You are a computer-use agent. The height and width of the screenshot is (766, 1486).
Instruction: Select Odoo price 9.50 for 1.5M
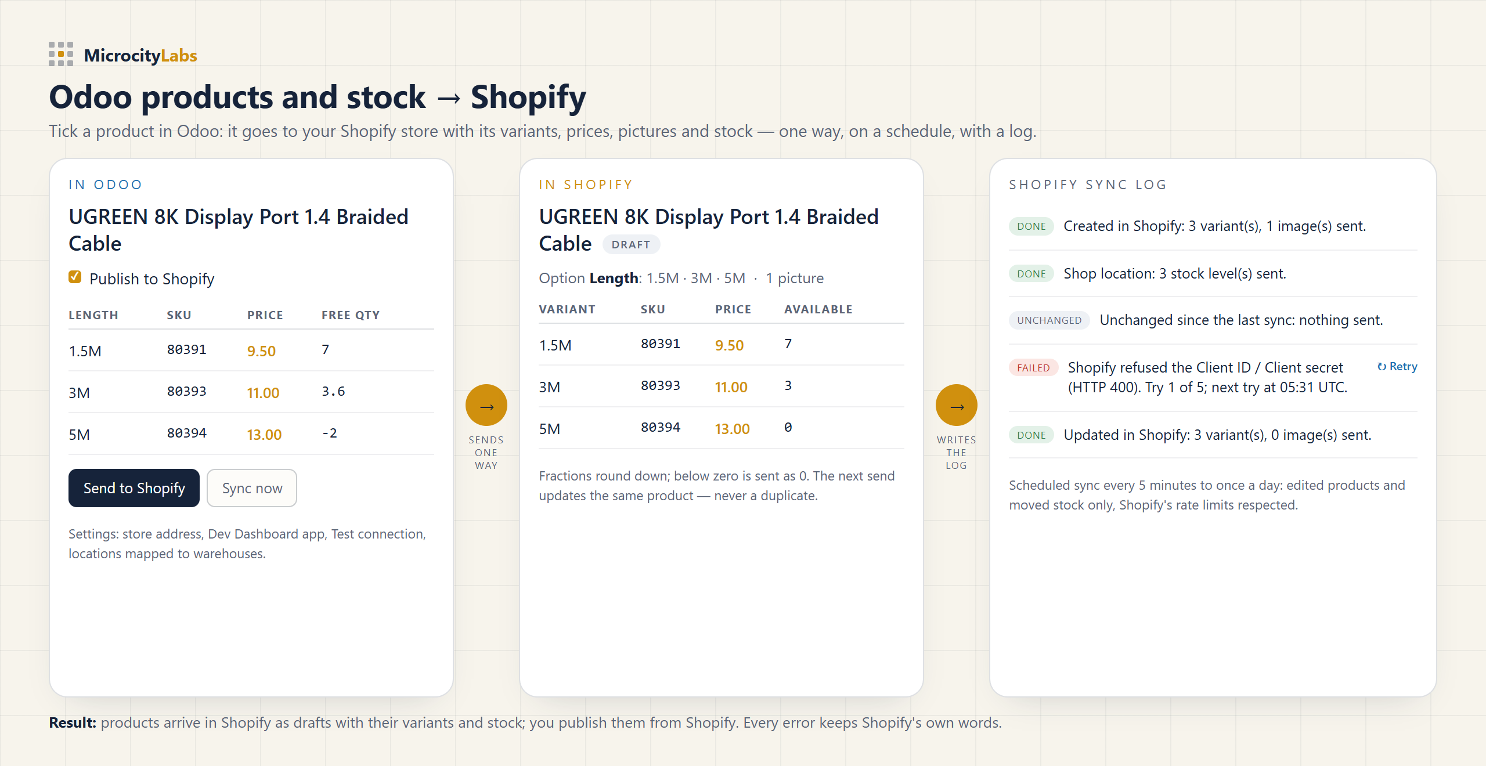(261, 351)
